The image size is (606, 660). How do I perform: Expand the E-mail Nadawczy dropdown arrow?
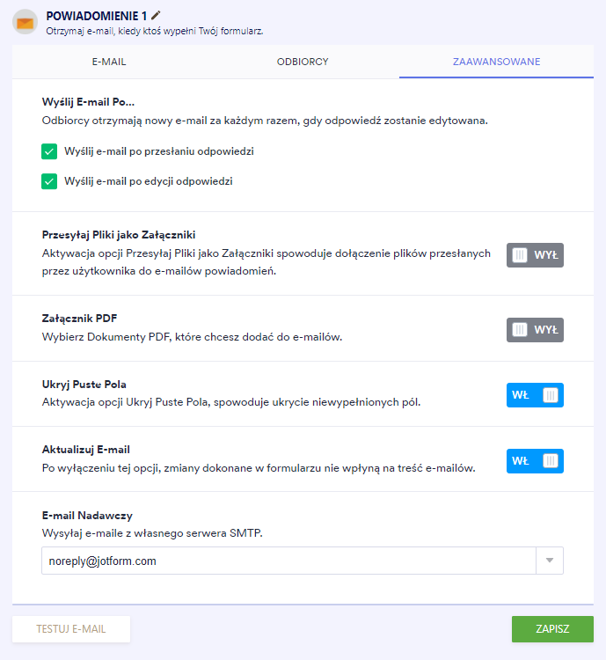click(549, 561)
